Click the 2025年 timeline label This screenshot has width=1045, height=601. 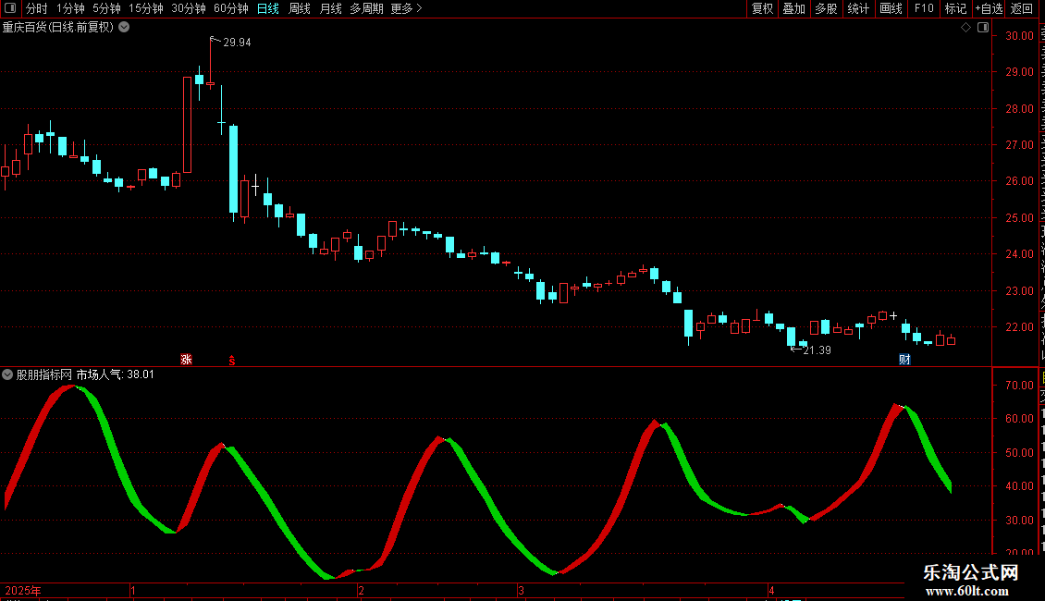click(x=23, y=590)
